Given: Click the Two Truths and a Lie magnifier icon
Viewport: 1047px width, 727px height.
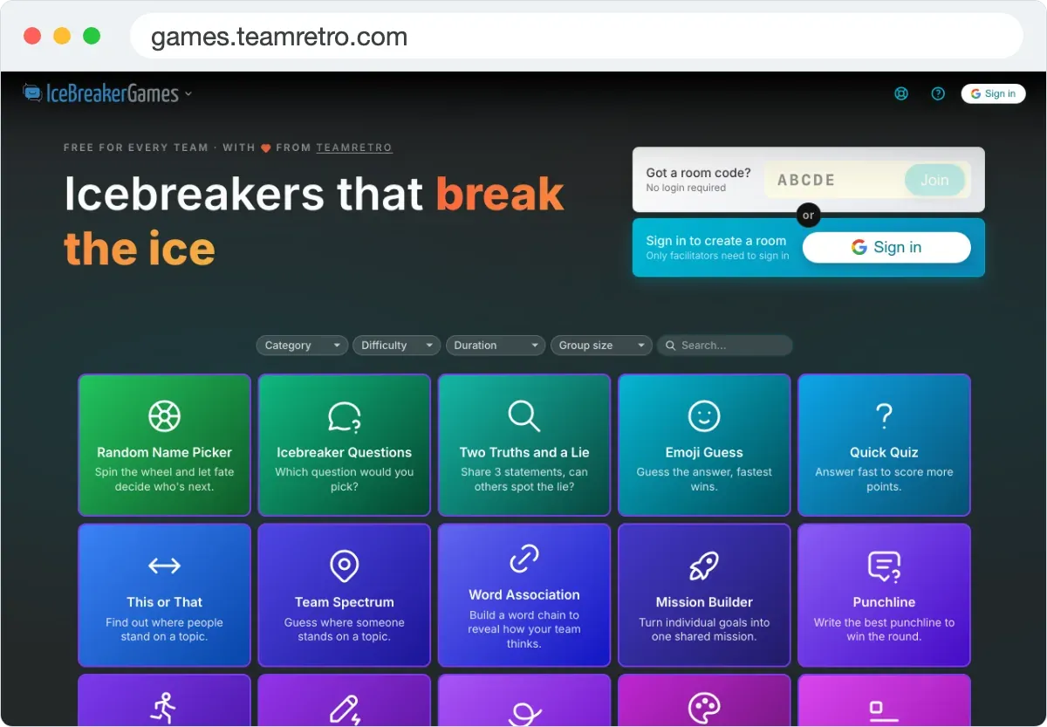Looking at the screenshot, I should coord(524,416).
